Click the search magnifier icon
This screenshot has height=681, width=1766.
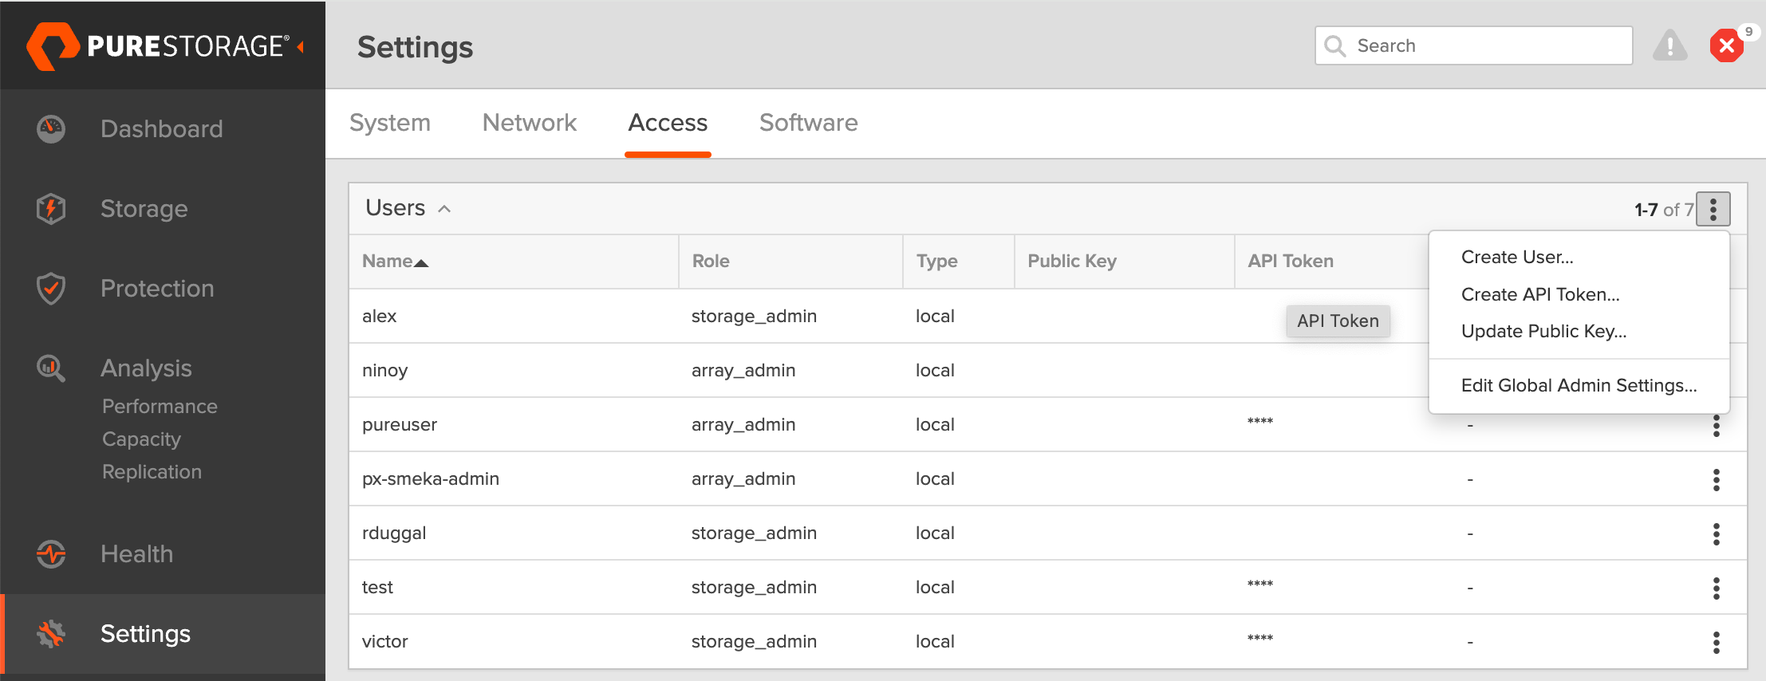click(1334, 45)
